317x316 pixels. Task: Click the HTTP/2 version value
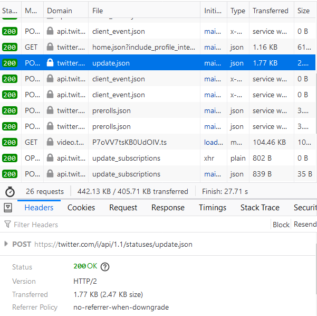(85, 281)
